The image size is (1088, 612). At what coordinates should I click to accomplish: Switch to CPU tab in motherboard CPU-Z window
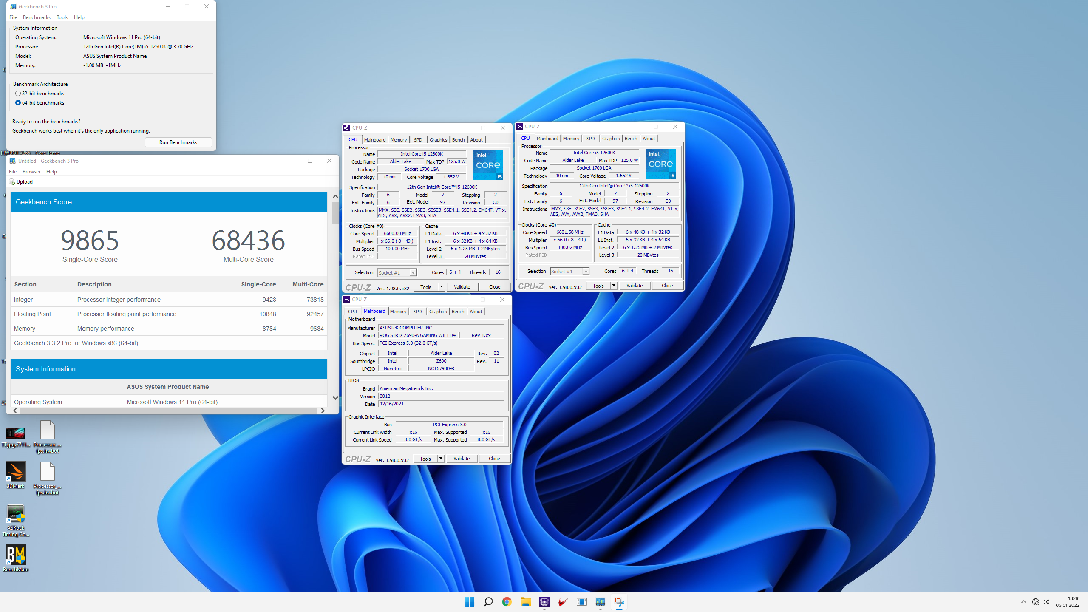coord(352,312)
